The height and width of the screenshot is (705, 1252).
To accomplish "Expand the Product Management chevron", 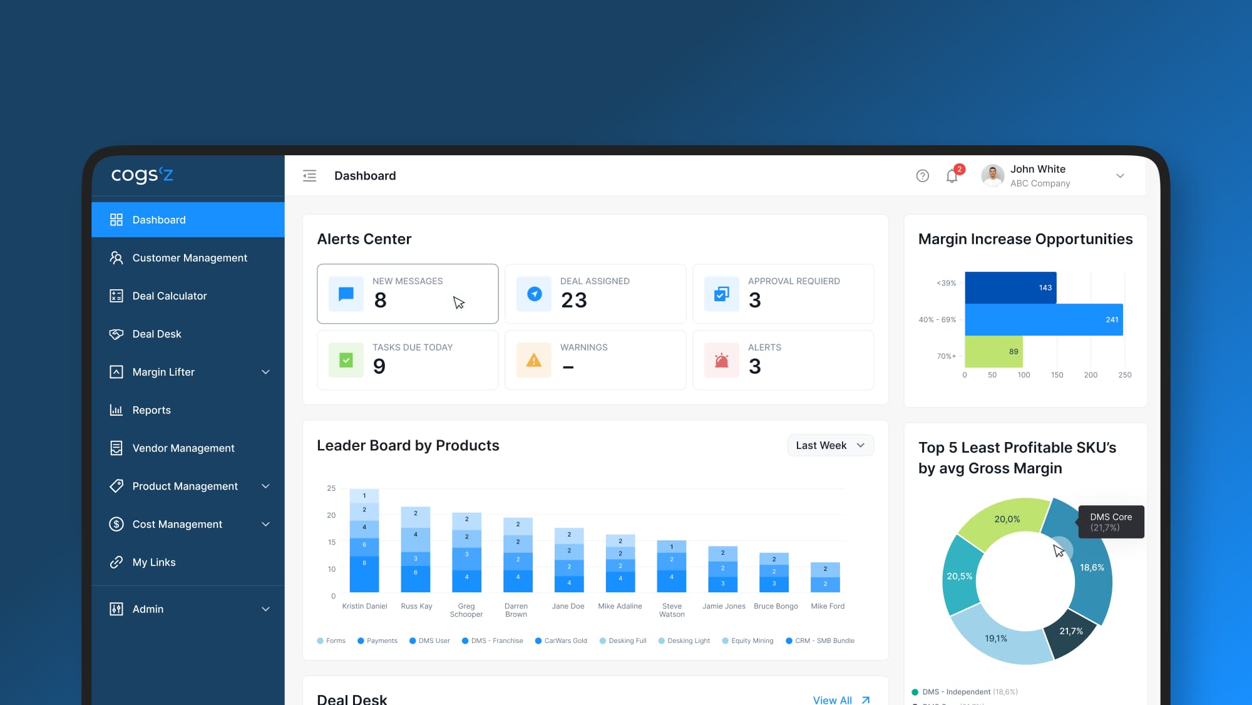I will coord(265,486).
